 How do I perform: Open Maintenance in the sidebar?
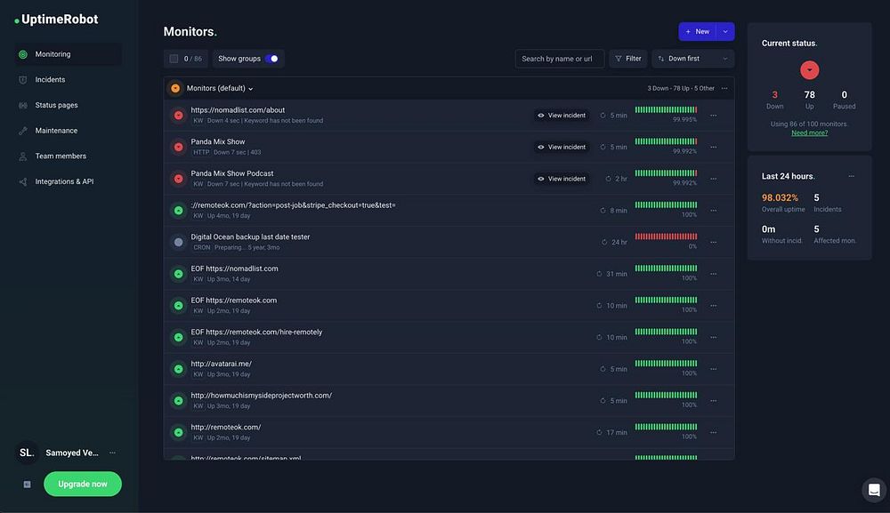point(56,131)
